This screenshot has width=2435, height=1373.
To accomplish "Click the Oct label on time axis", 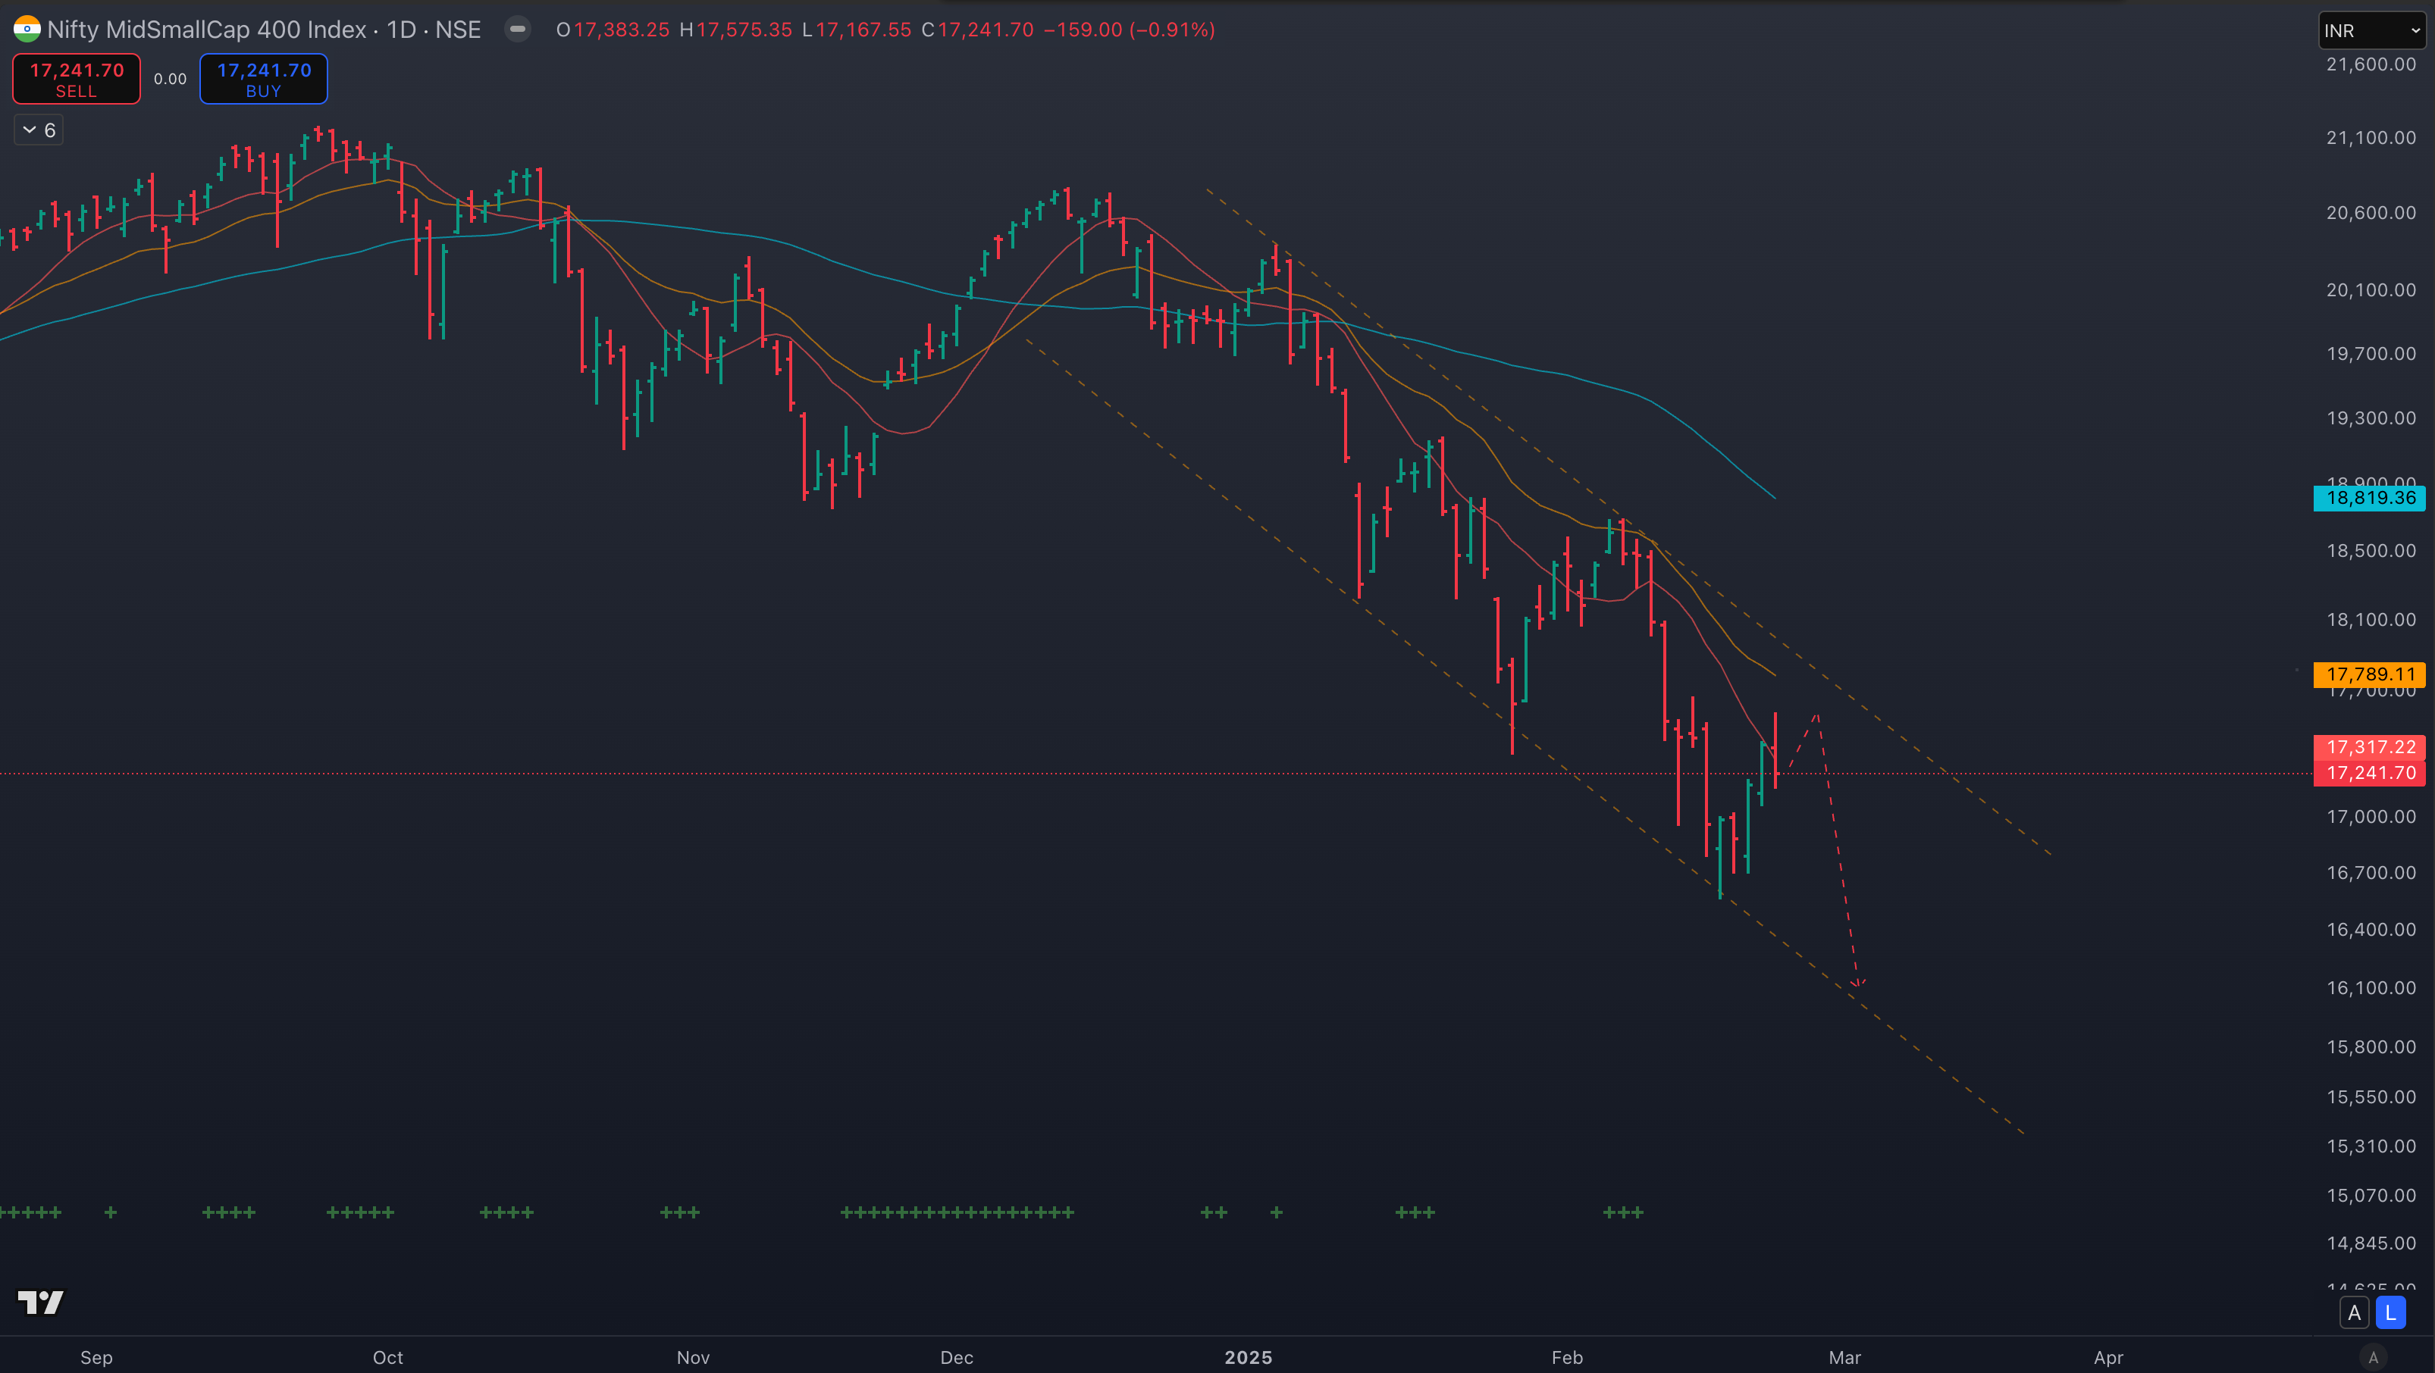I will [x=387, y=1357].
